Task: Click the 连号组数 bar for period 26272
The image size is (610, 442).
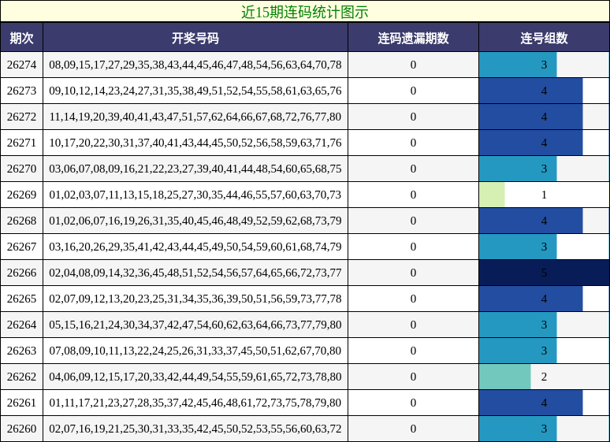Action: pyautogui.click(x=531, y=117)
